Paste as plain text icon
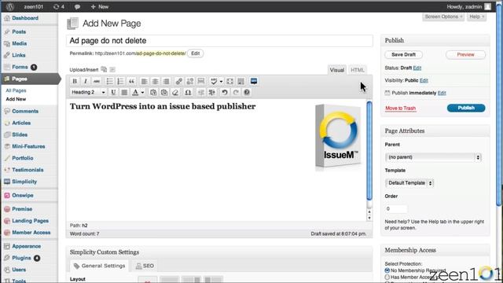The image size is (503, 283). point(153,93)
